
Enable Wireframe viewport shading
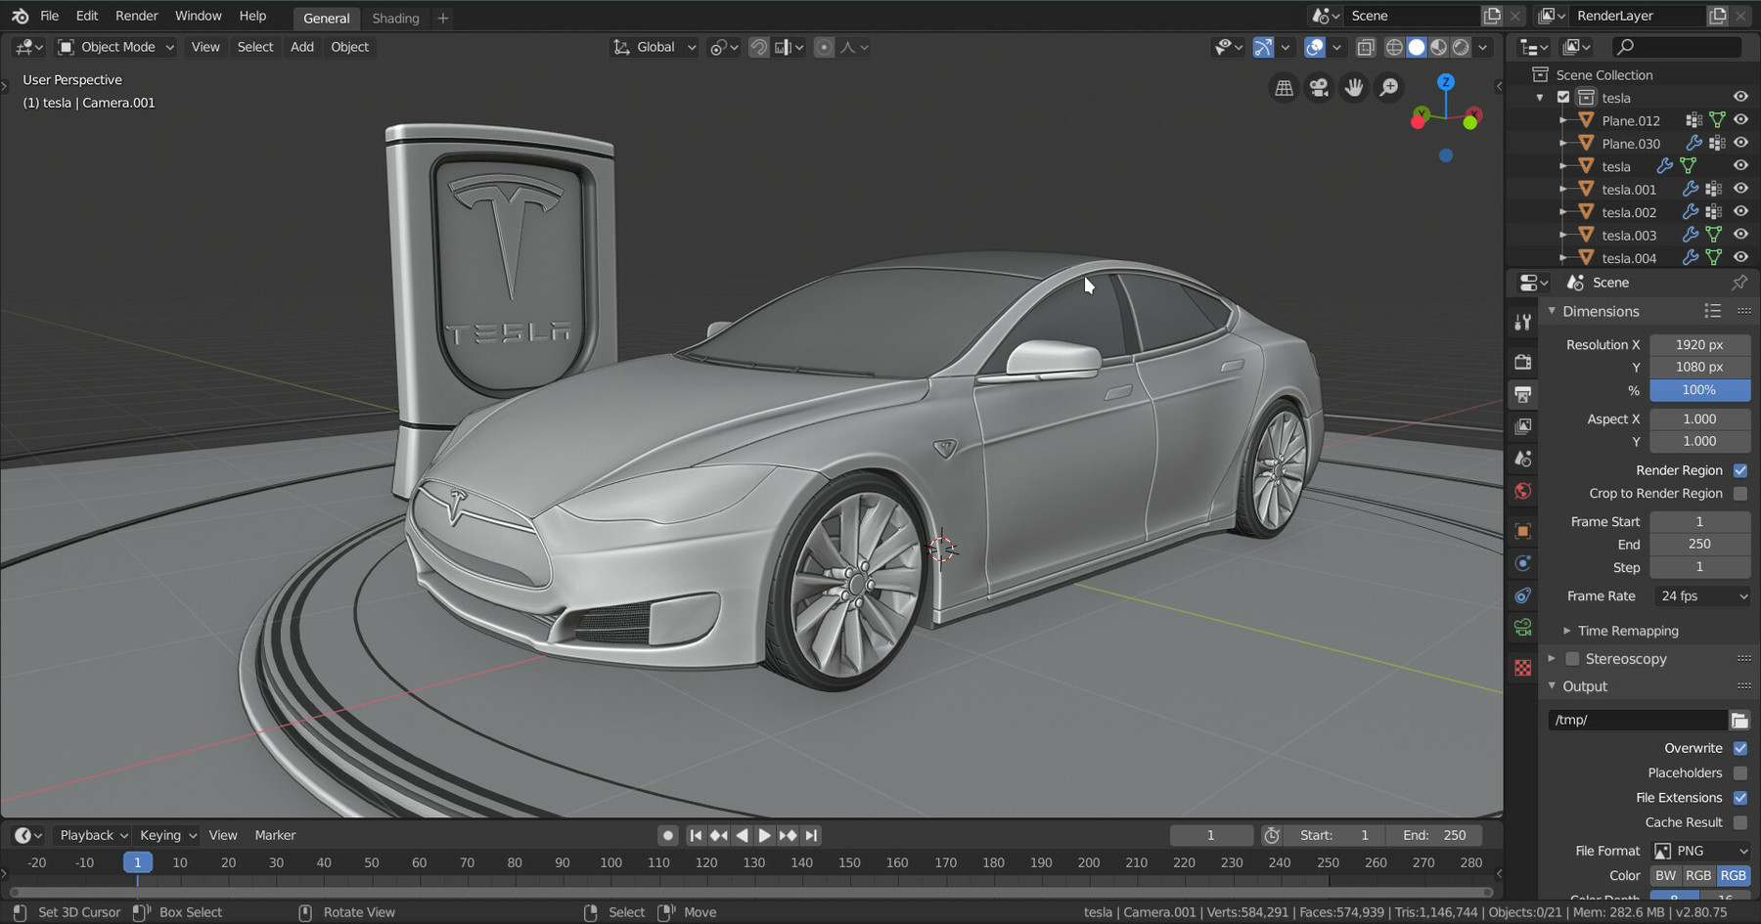1393,47
